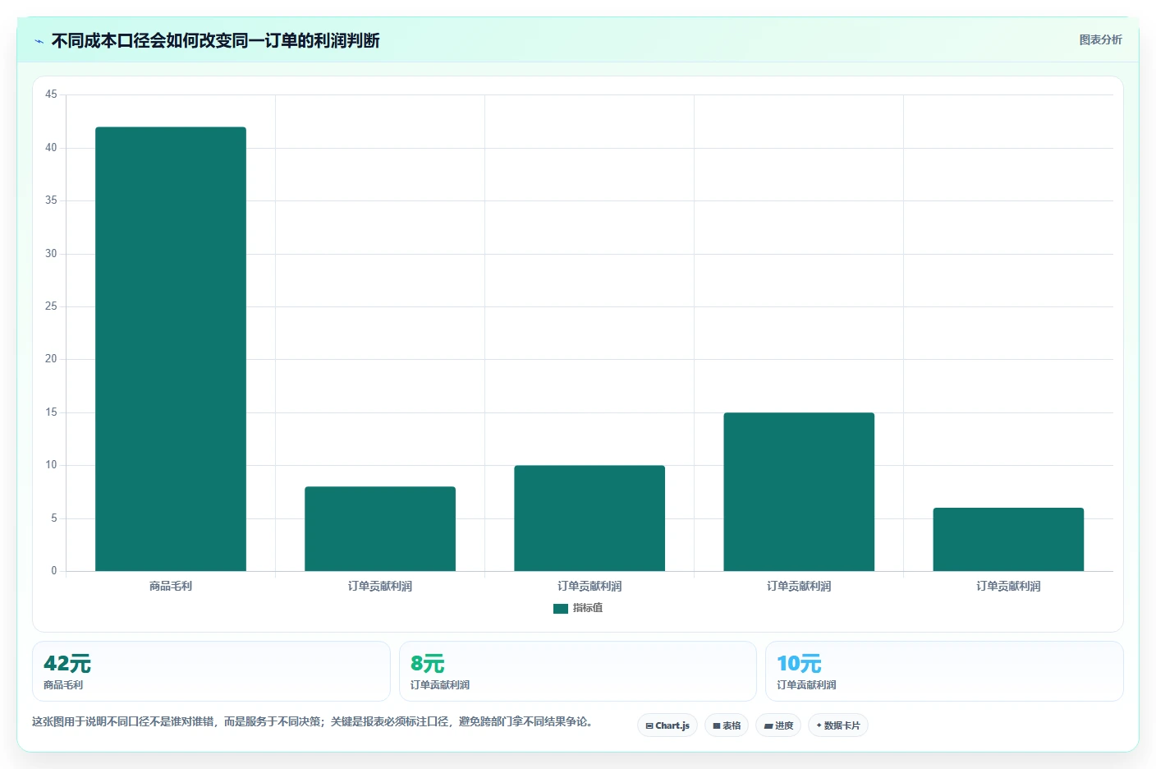Open the 数据卡片 chip

838,725
